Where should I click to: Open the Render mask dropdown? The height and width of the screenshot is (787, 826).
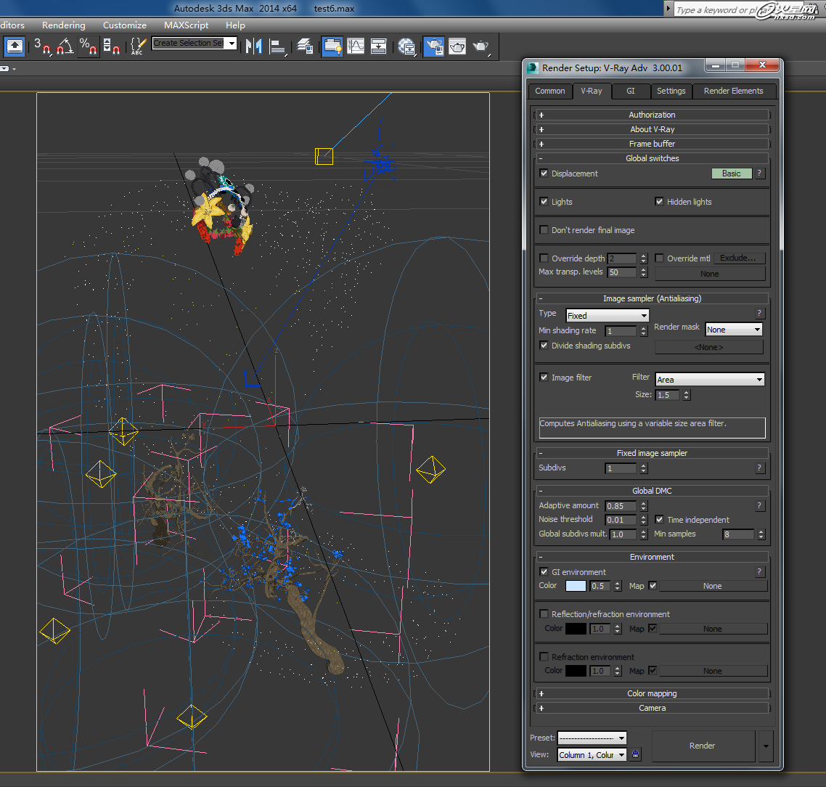tap(734, 330)
